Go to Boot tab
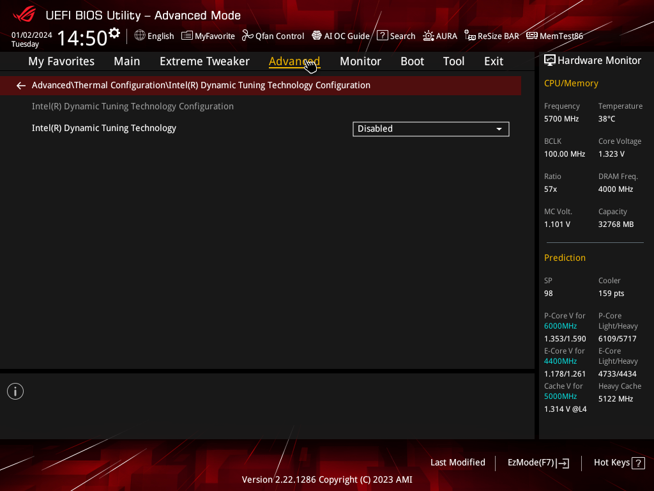This screenshot has height=491, width=654. 412,61
